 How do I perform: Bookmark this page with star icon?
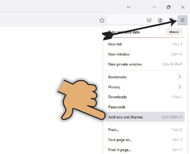(102, 21)
